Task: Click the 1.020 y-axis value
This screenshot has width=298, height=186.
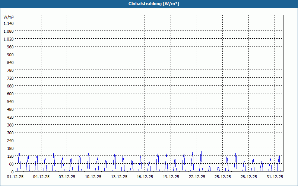Action: 9,39
